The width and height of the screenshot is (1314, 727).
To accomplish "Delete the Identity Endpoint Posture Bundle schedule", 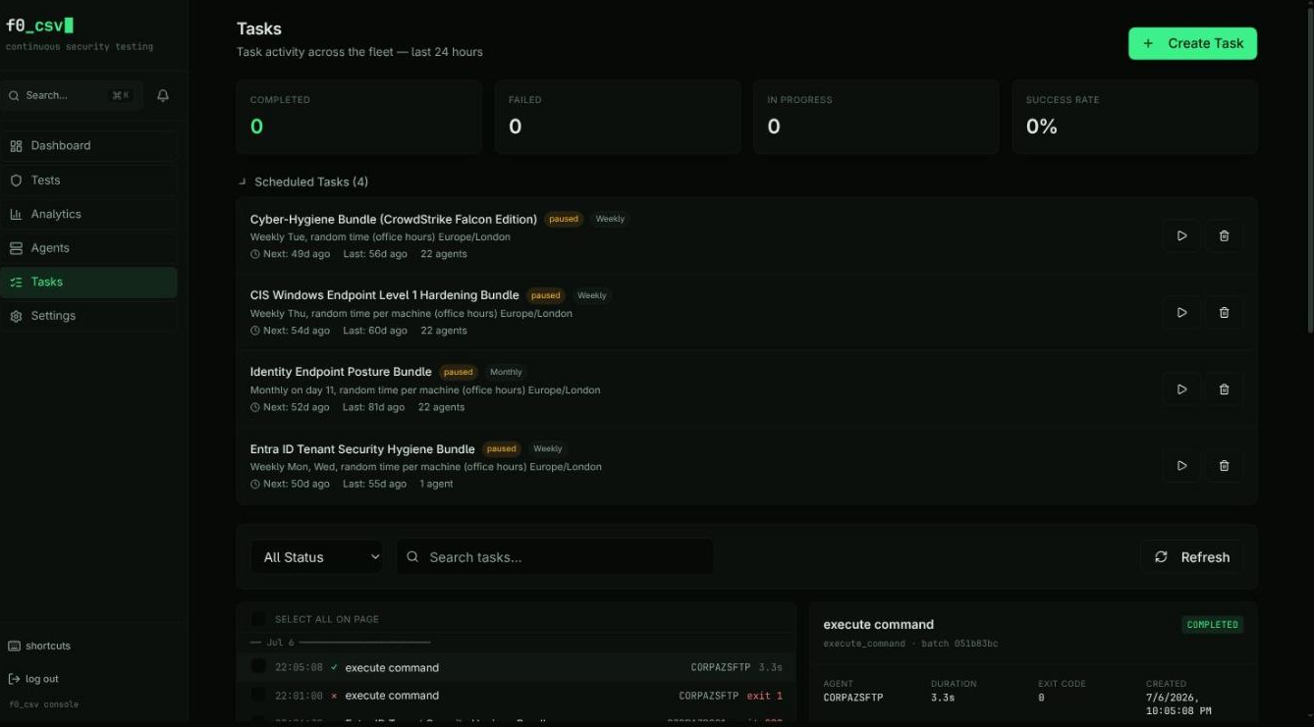I will (x=1224, y=389).
